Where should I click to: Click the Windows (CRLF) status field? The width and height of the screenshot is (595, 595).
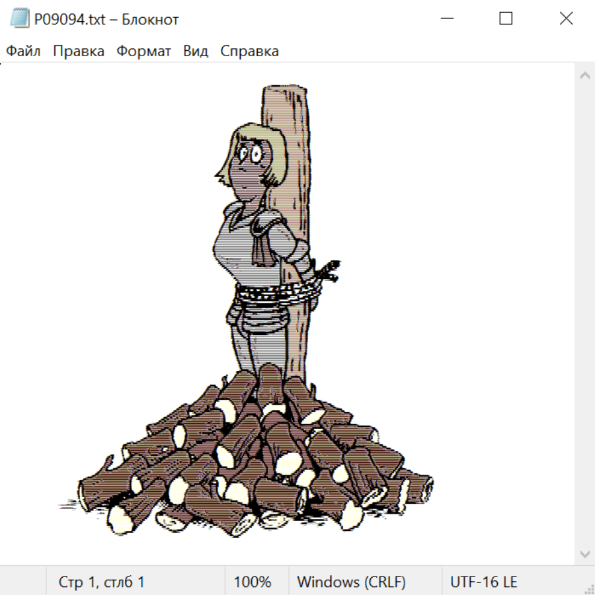351,582
